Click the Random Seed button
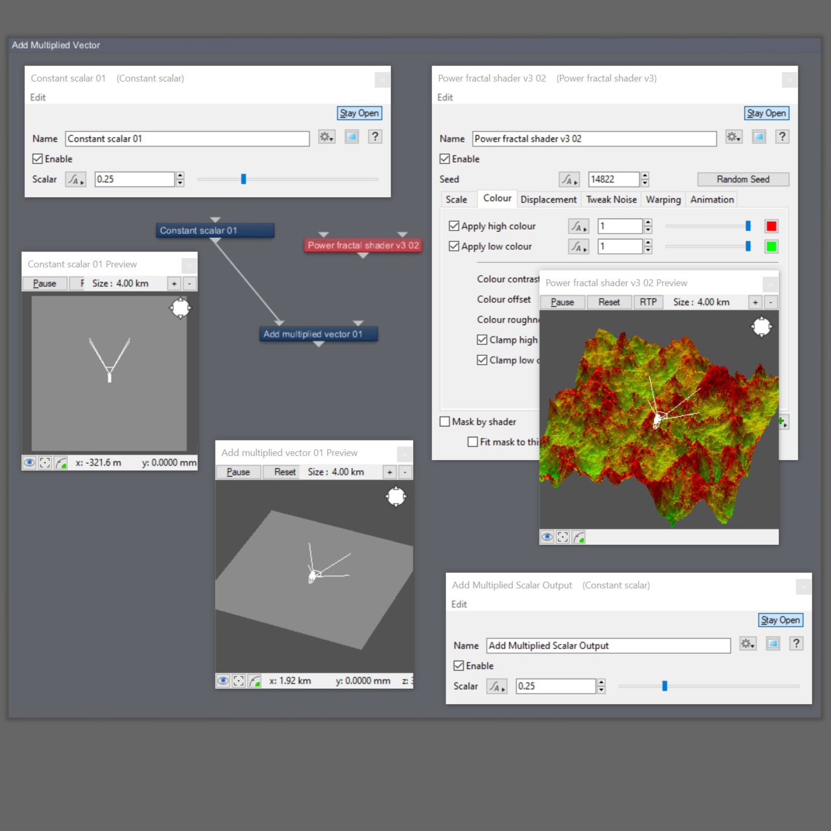The image size is (831, 831). tap(743, 180)
